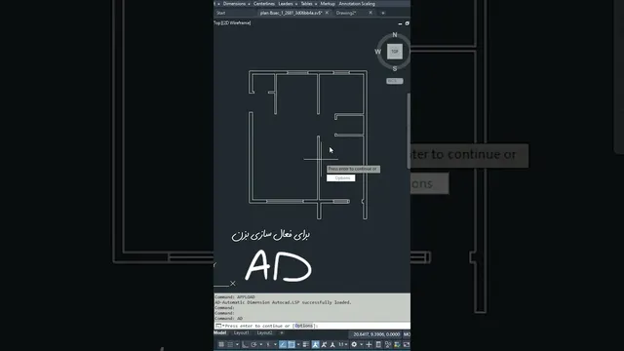Click the annotation monitor plus icon

pyautogui.click(x=369, y=344)
